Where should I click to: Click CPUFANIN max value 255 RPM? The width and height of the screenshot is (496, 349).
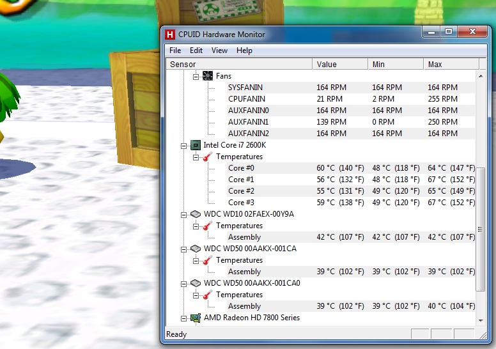pos(442,99)
